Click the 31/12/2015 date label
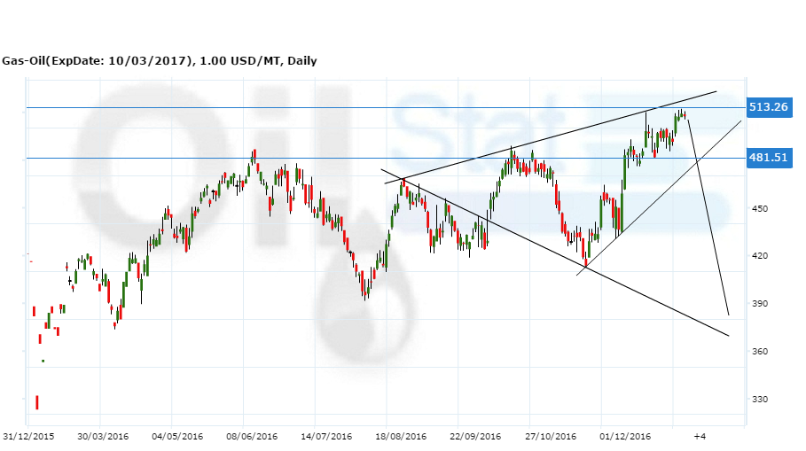Viewport: 806px width, 451px height. click(x=28, y=437)
